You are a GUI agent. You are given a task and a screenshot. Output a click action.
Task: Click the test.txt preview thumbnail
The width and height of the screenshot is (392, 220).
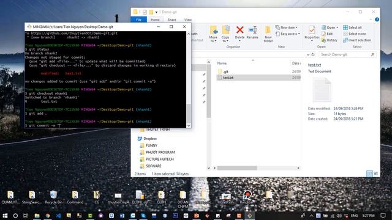click(322, 90)
